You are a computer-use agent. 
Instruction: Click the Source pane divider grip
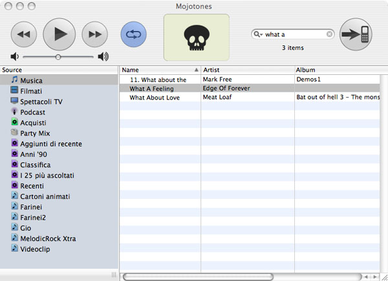click(x=114, y=275)
